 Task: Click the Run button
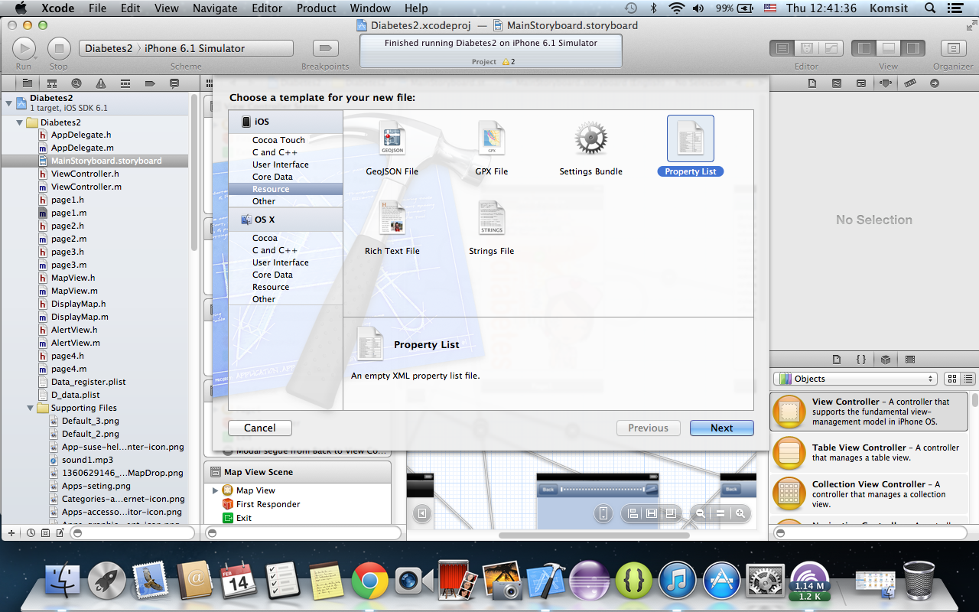tap(24, 48)
